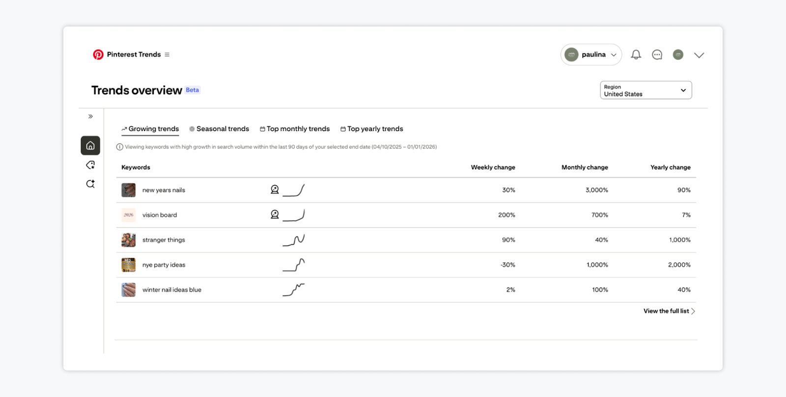786x397 pixels.
Task: Click the info icon beside viewing keywords note
Action: [119, 147]
